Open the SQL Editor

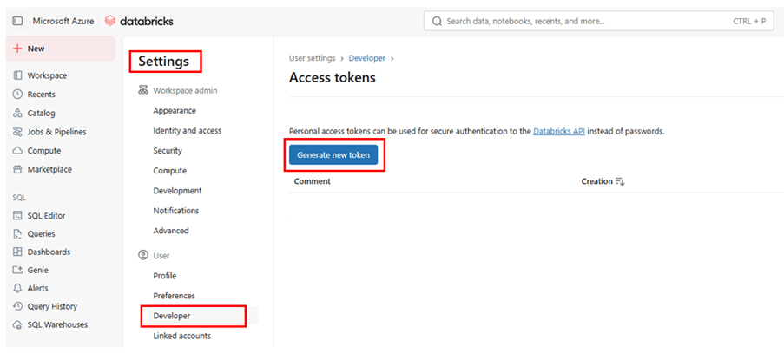(46, 215)
